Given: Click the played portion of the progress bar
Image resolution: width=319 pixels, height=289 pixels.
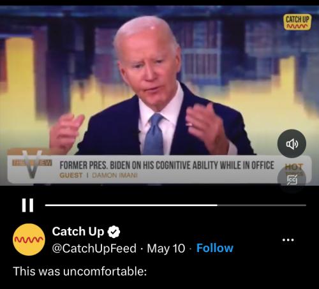Looking at the screenshot, I should (131, 205).
